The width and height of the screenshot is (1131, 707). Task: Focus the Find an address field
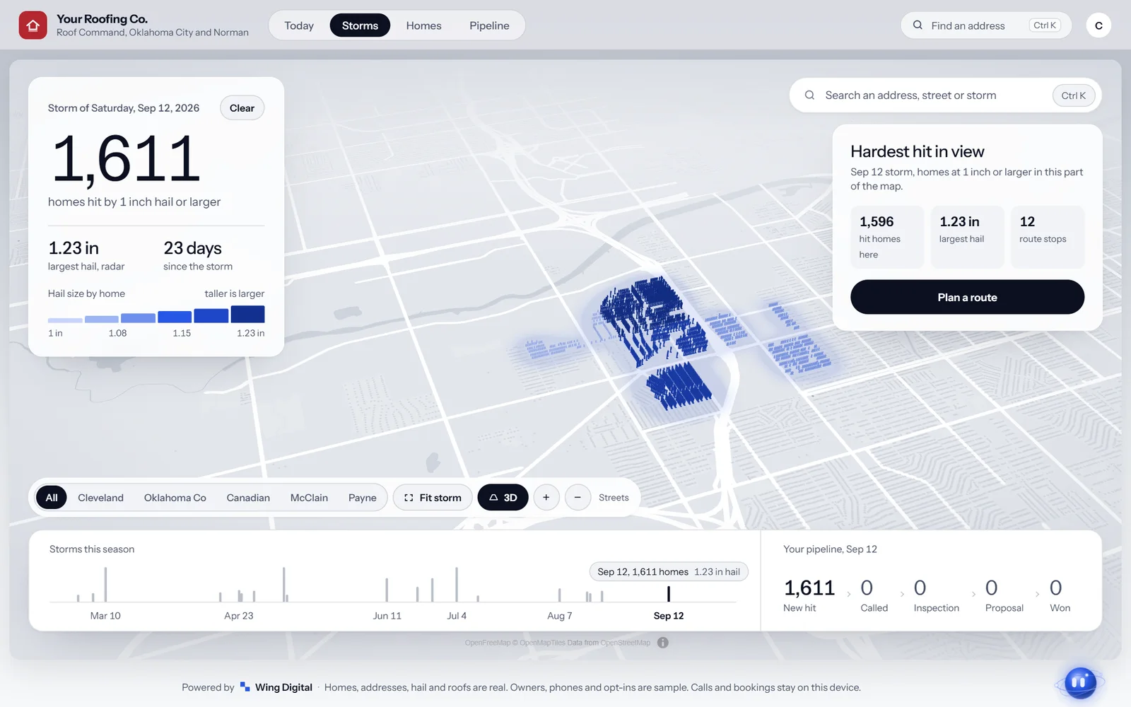(986, 25)
